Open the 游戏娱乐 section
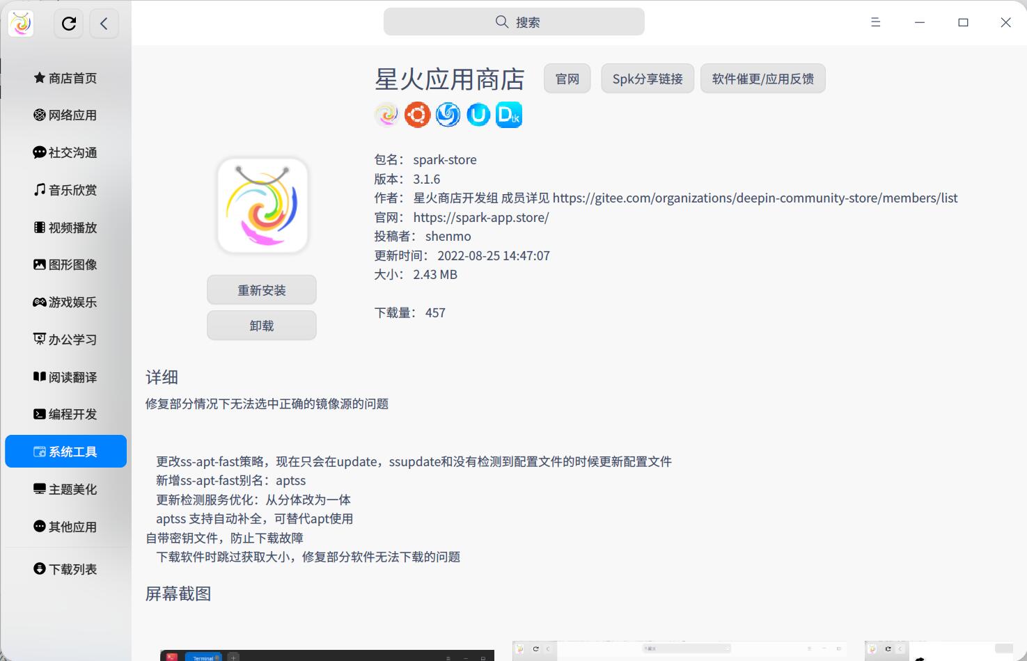 [65, 302]
